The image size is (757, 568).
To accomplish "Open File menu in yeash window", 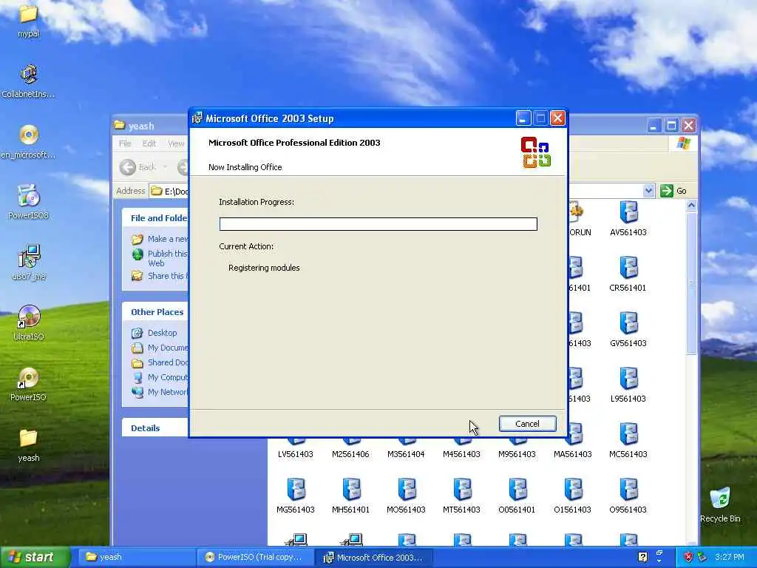I will (x=125, y=143).
